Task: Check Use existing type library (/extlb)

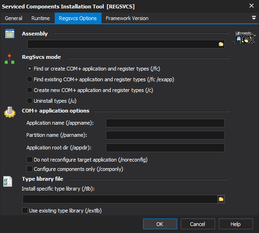Action: click(x=62, y=211)
